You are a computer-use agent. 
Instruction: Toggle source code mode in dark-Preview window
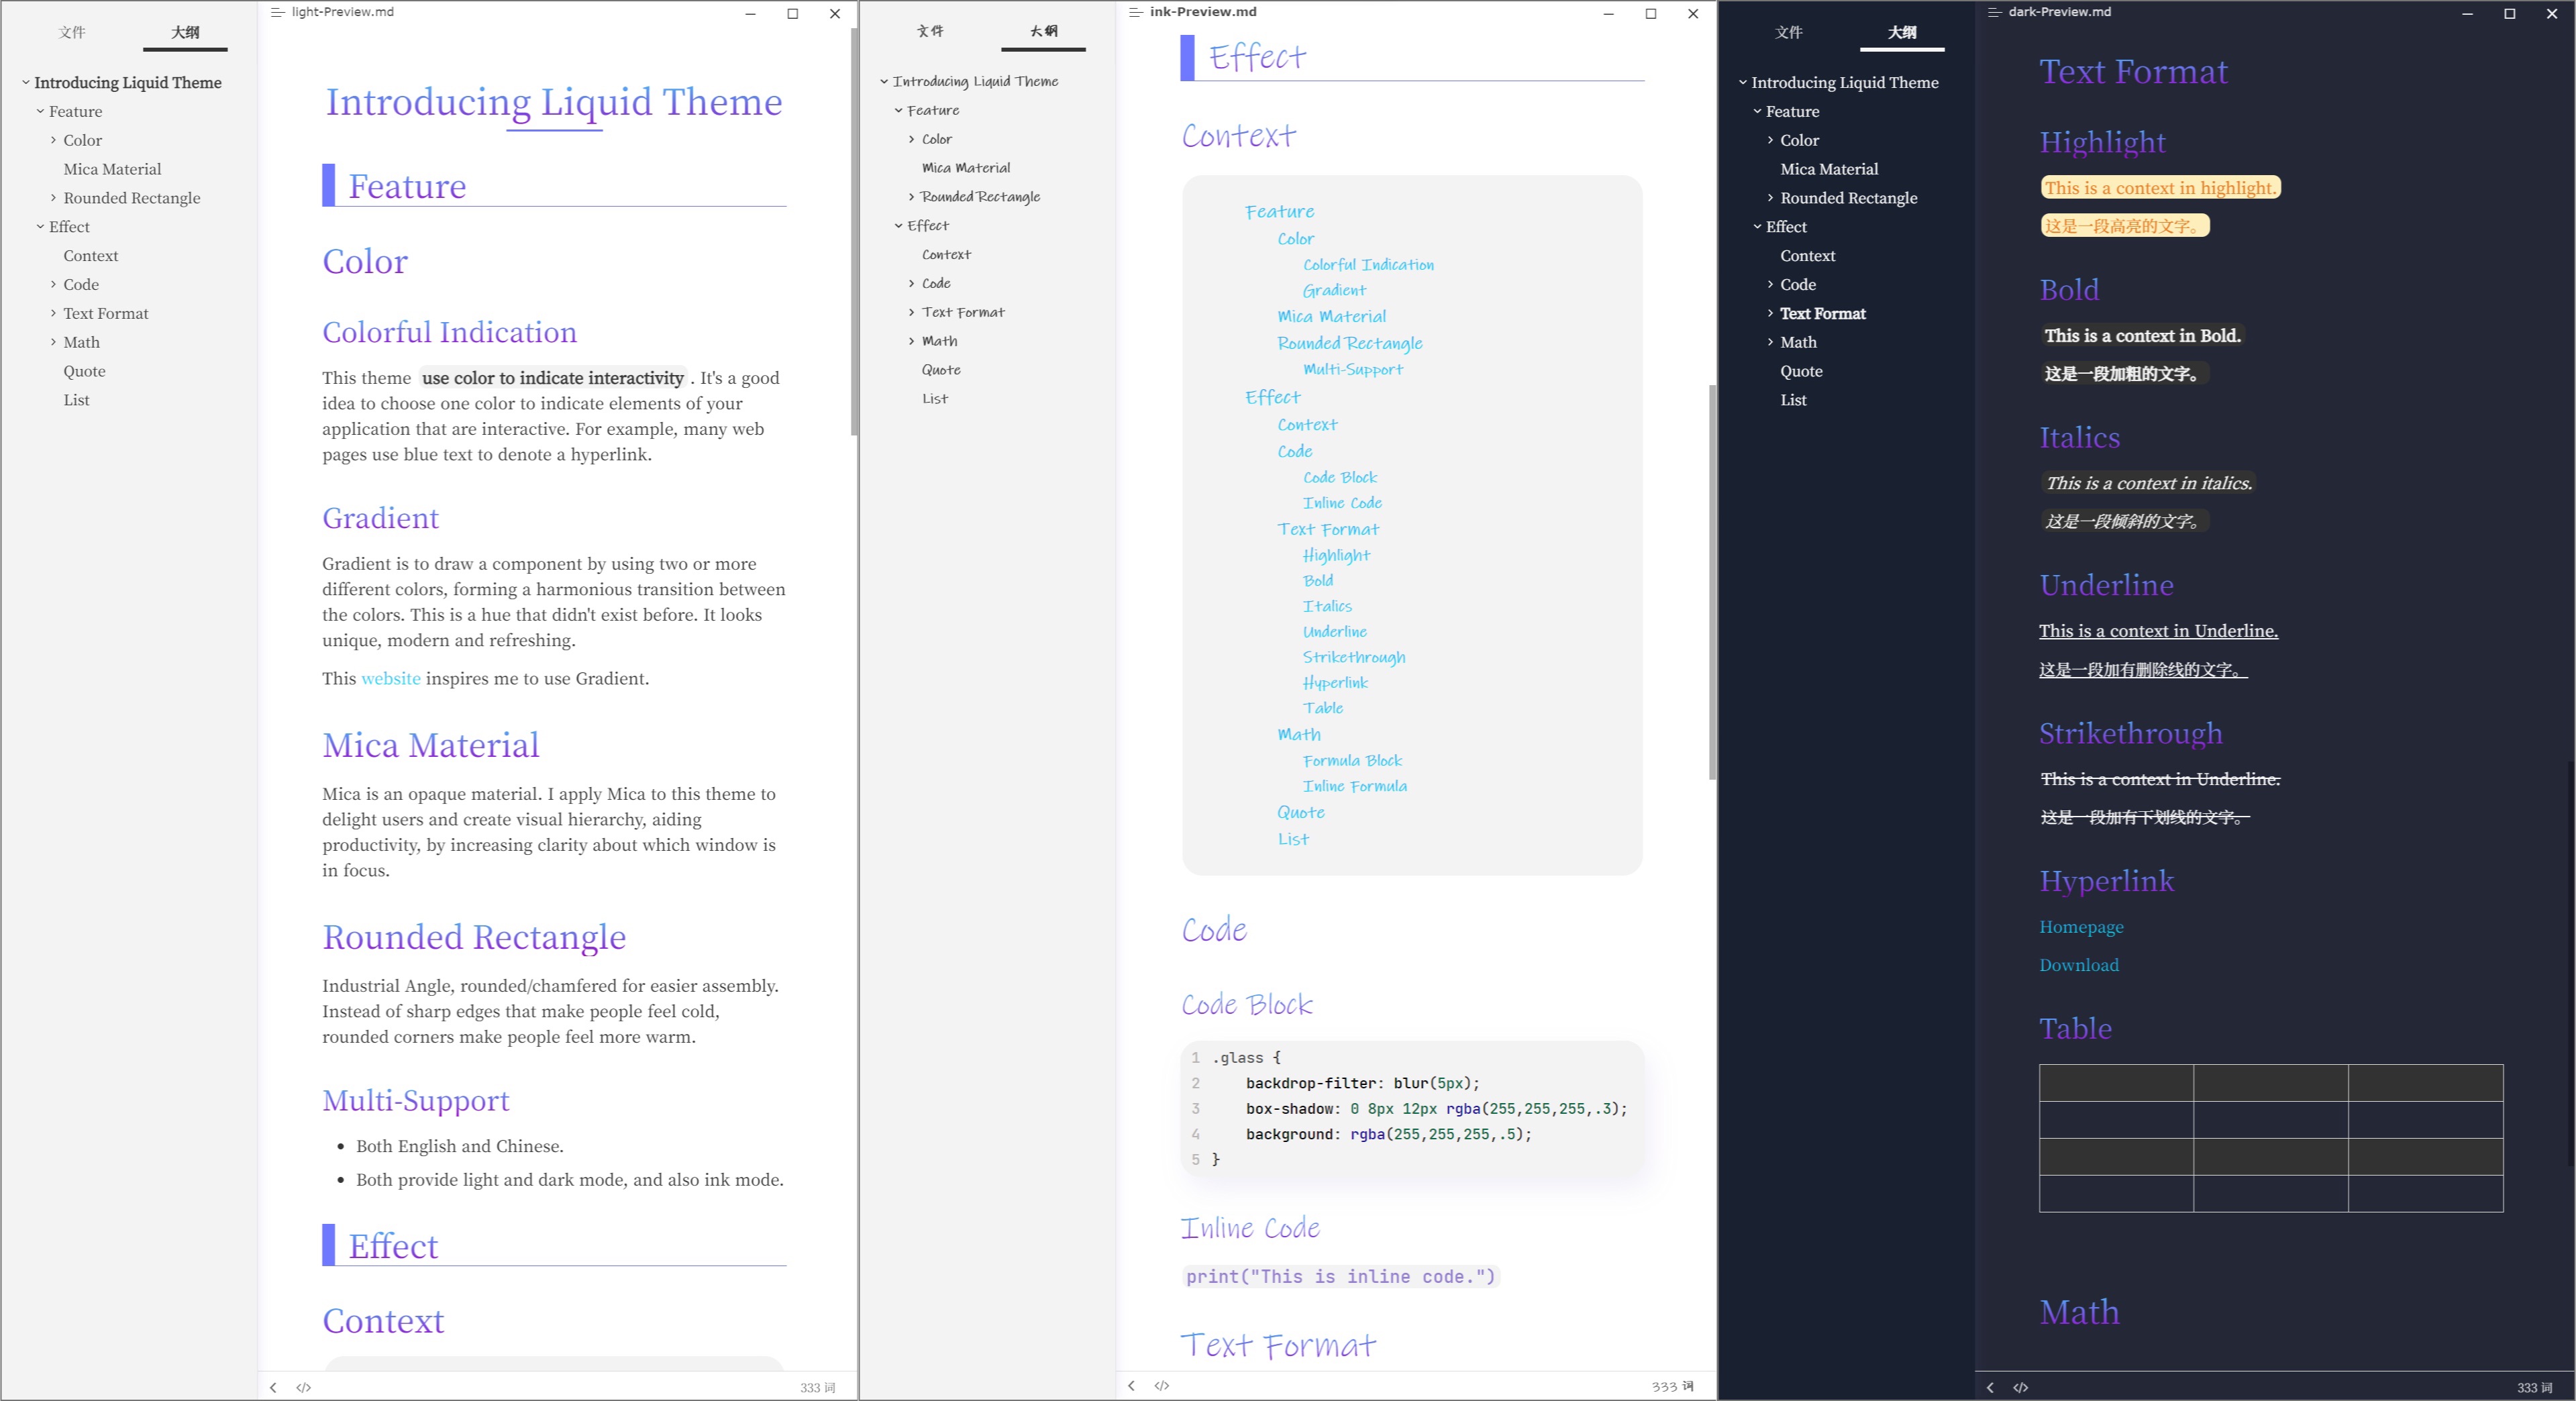(2021, 1387)
